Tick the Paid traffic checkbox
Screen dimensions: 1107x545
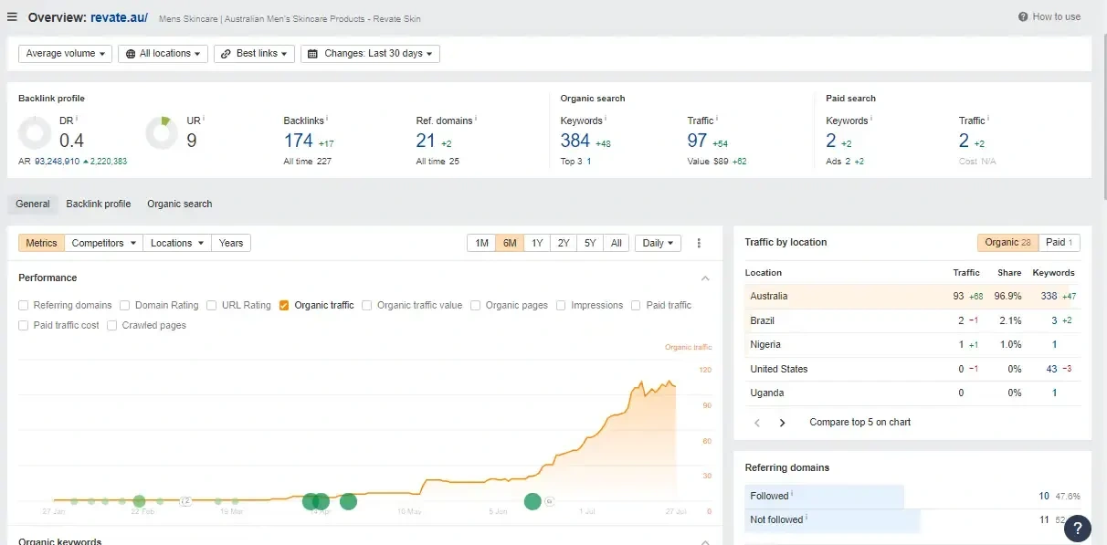637,306
